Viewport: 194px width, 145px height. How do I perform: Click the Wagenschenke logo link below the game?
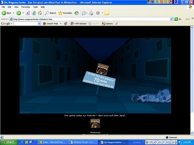(95, 123)
